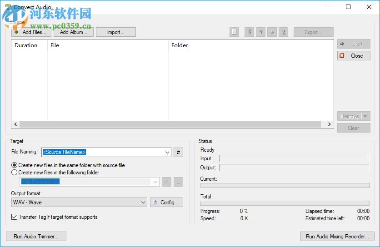Click the horizontal scrollbar track of file list
The height and width of the screenshot is (247, 380).
[x=170, y=124]
